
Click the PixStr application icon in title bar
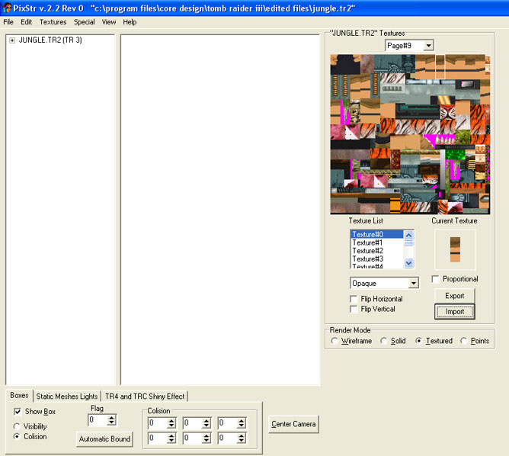pos(6,8)
